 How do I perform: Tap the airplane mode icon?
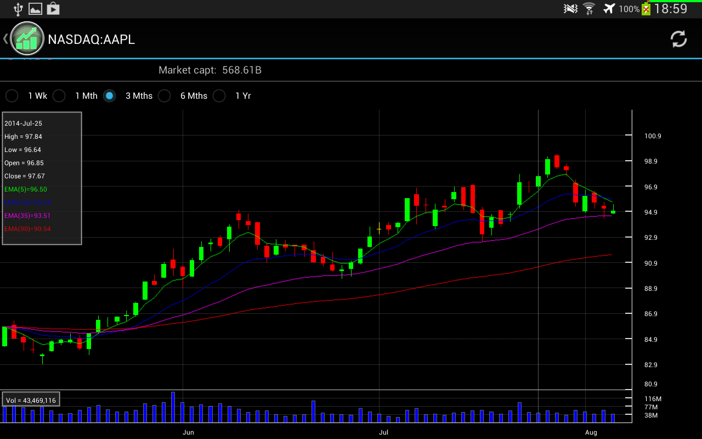pos(609,8)
